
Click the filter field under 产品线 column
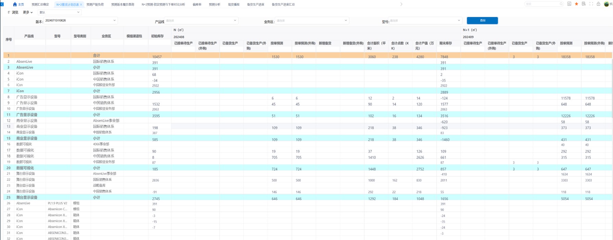29,42
